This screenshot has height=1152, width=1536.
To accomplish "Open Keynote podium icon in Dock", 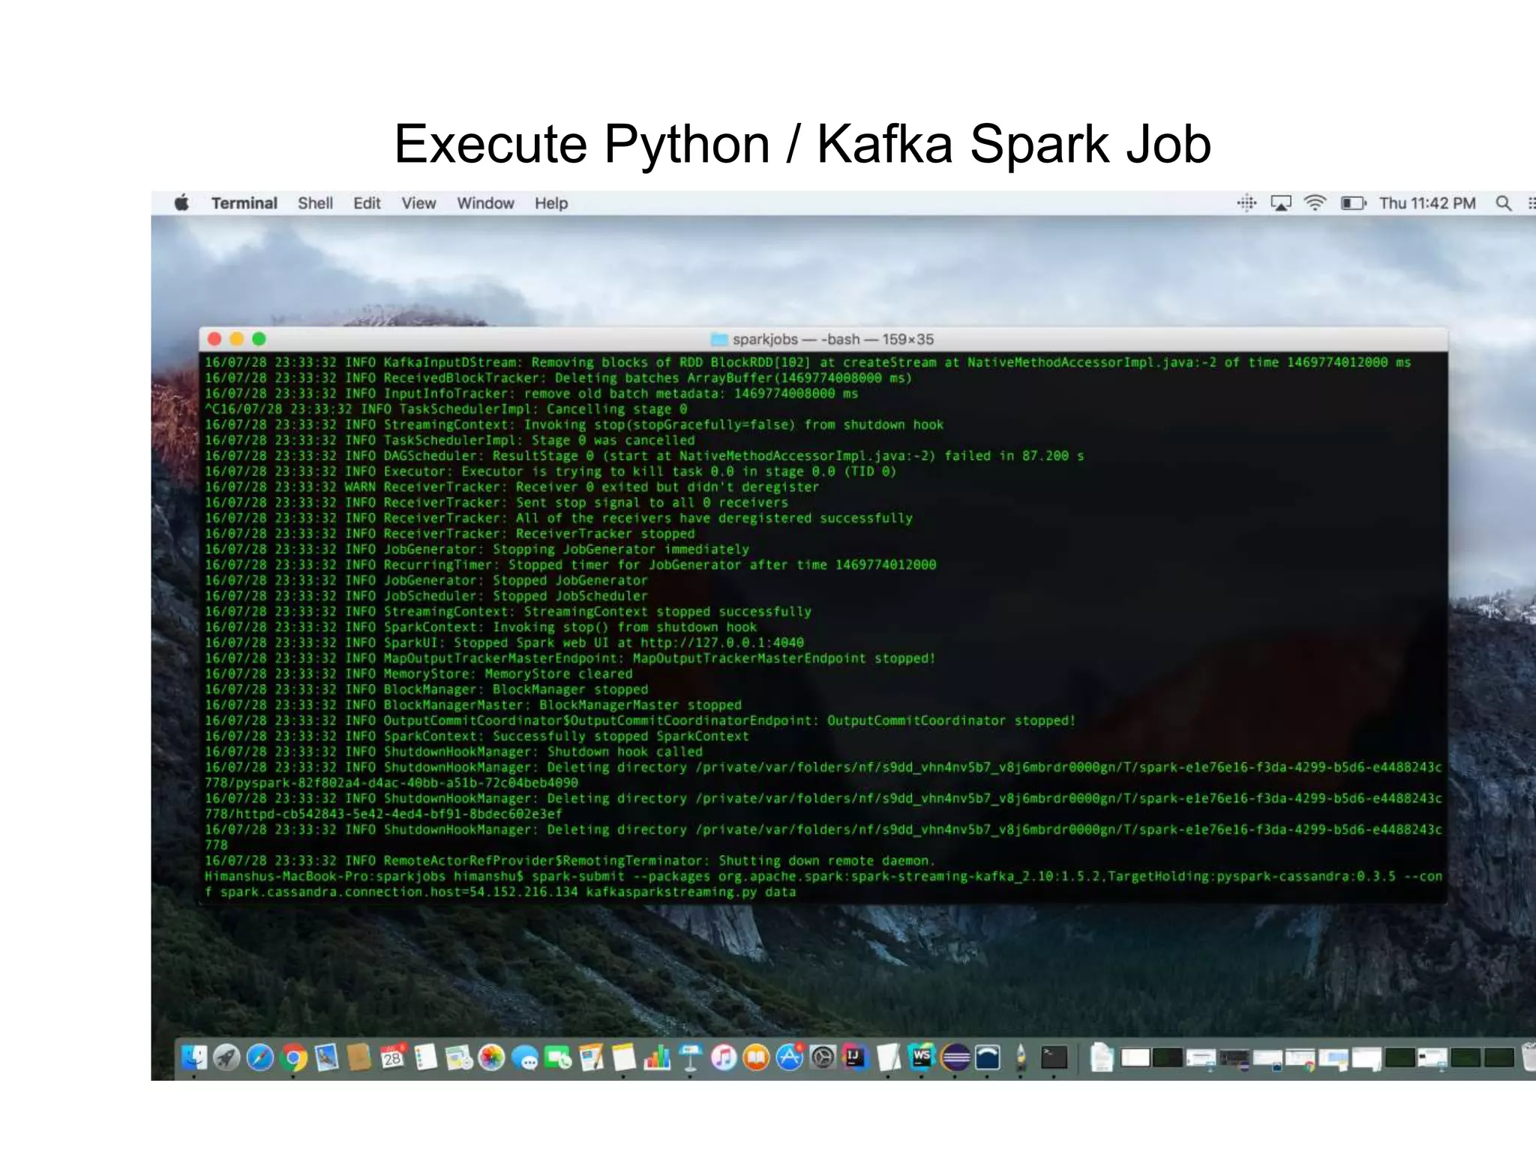I will click(690, 1057).
